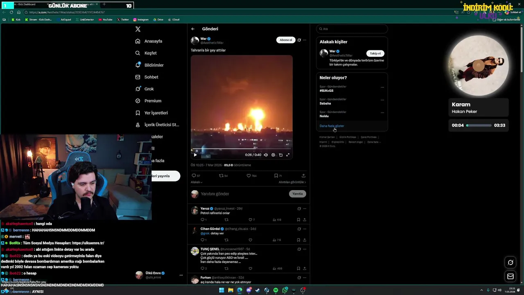Open the three-dot menu on War's post

(x=305, y=40)
